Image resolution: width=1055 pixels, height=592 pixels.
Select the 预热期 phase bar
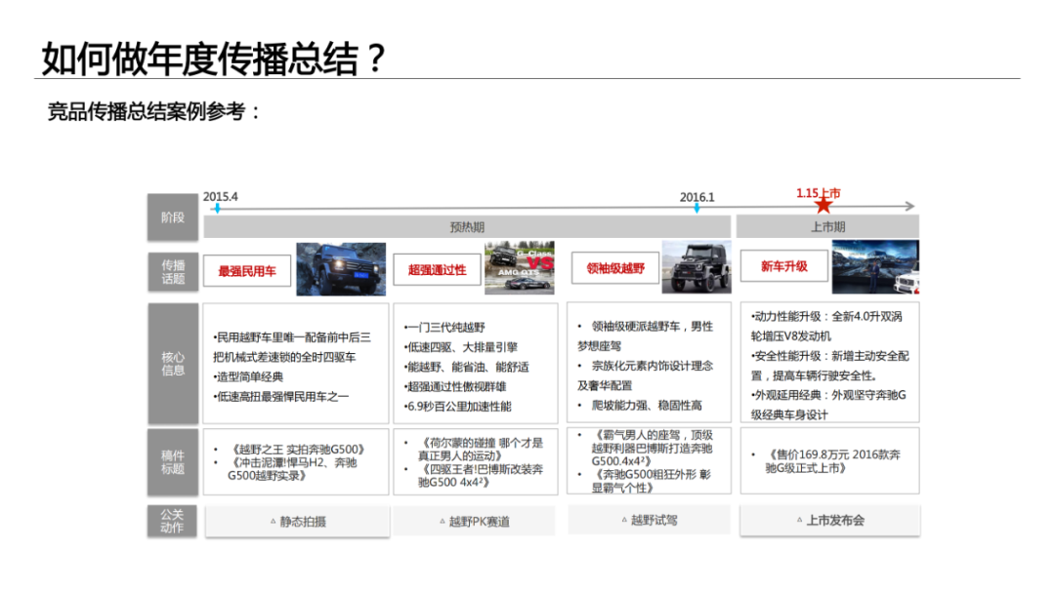(467, 226)
